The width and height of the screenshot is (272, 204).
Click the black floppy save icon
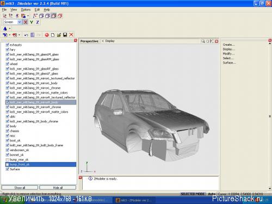[x=65, y=35]
